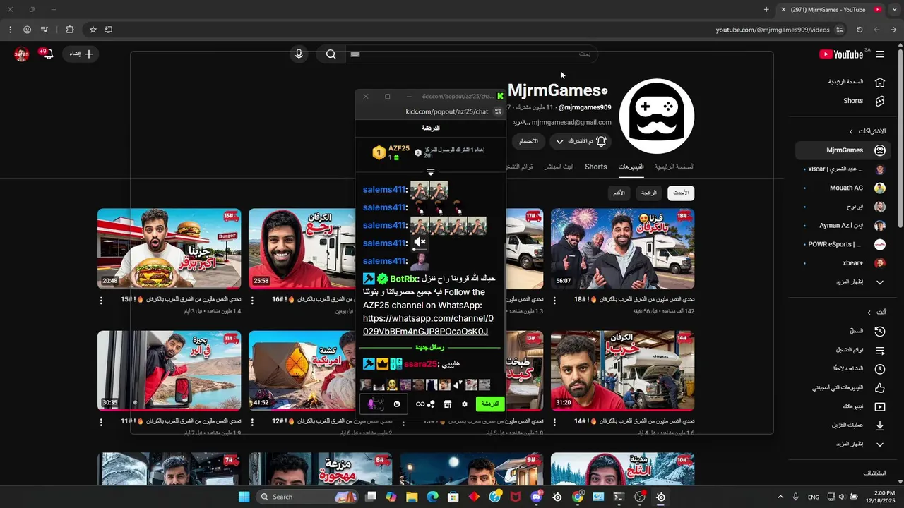The height and width of the screenshot is (508, 904).
Task: Open the Kick chat shop icon
Action: (x=447, y=404)
